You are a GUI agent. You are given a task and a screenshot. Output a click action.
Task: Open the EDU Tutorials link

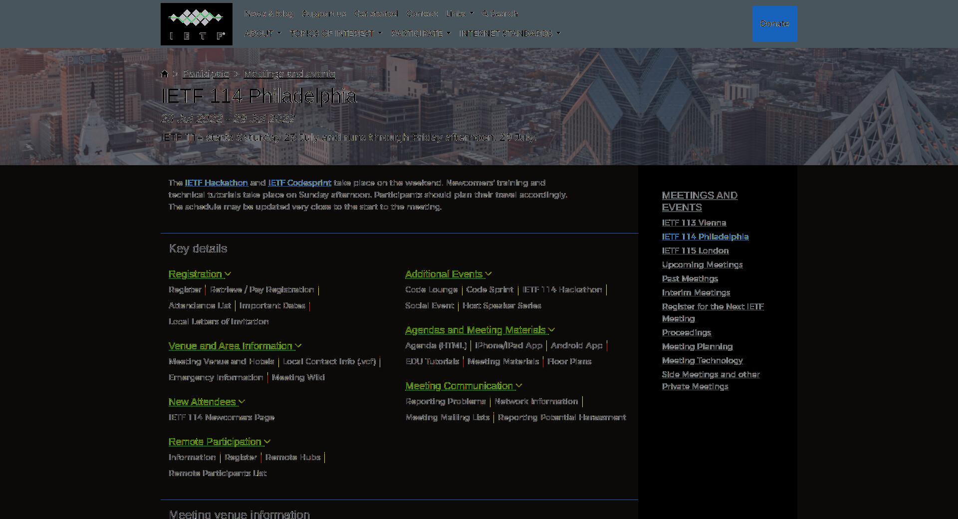click(432, 362)
